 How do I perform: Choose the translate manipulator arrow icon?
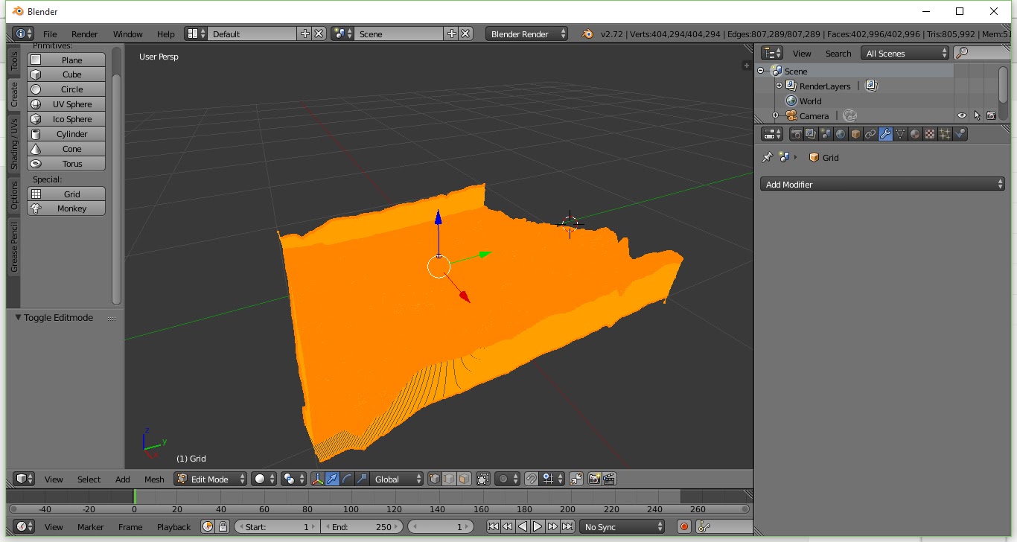point(333,479)
